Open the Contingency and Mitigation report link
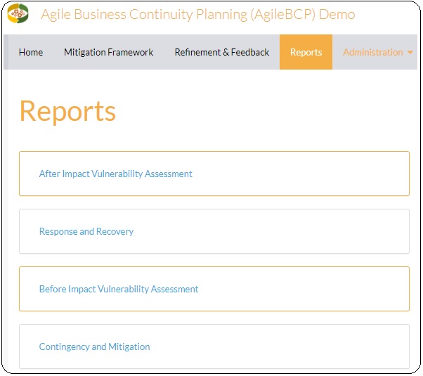The image size is (423, 376). 94,346
